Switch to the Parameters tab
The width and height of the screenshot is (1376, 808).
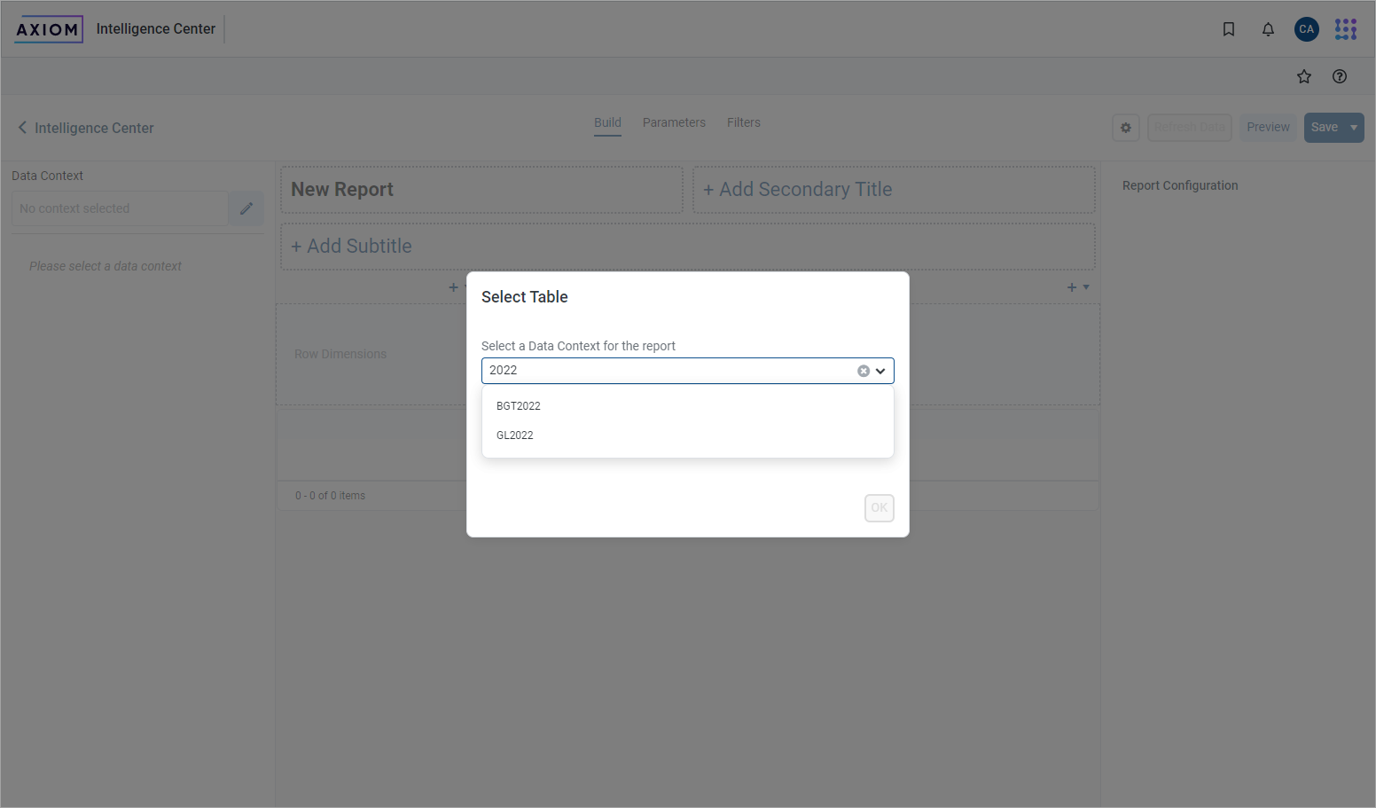(x=674, y=122)
